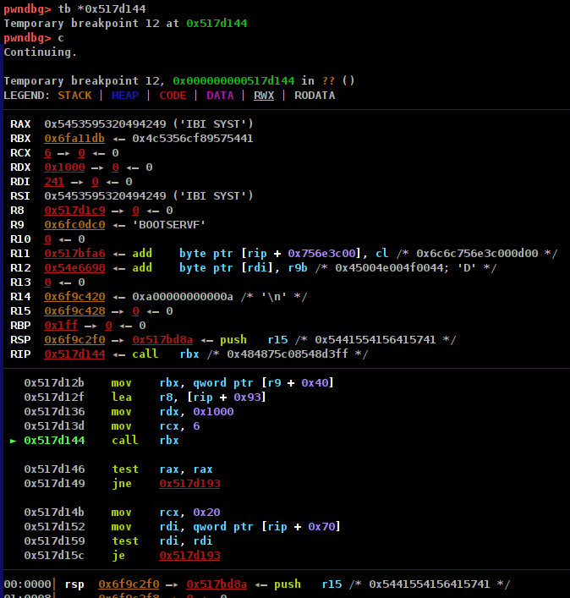Viewport: 570px width, 598px height.
Task: Click the R10 register label
Action: tap(20, 239)
